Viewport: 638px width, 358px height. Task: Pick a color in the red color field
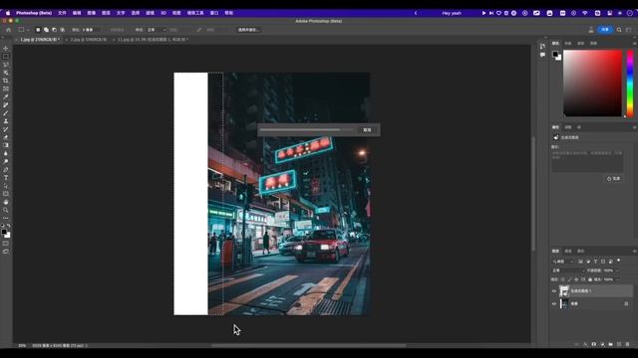click(592, 84)
